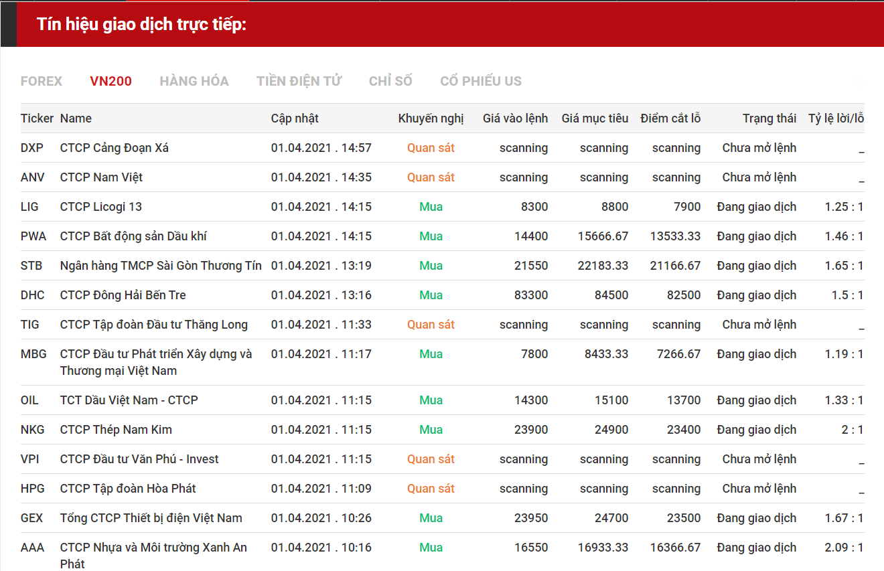Click the ratio 2.09 : 1 for AAA
The width and height of the screenshot is (884, 571).
pos(844,548)
